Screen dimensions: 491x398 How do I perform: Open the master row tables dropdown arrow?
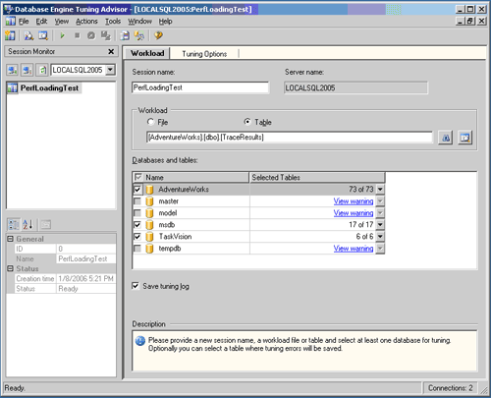[x=380, y=201]
